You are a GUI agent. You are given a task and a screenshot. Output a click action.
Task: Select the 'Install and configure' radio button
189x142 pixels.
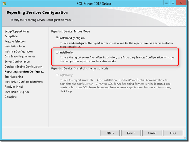coord(57,38)
